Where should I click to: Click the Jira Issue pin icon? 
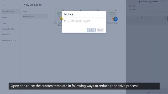coord(139,2)
